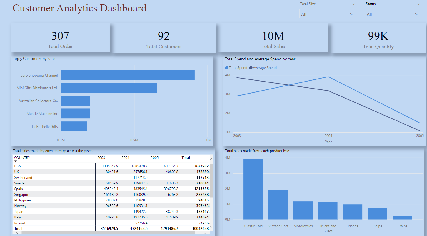Click the Total Quantity card showing 99K

378,38
